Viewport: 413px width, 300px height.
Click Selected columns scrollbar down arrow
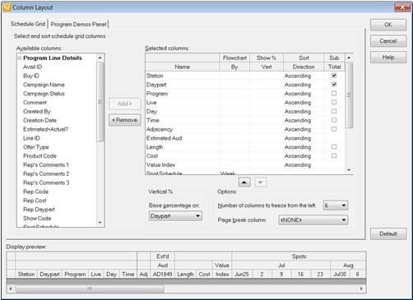(x=349, y=170)
